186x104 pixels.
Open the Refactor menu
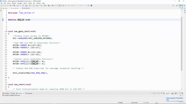click(x=14, y=3)
